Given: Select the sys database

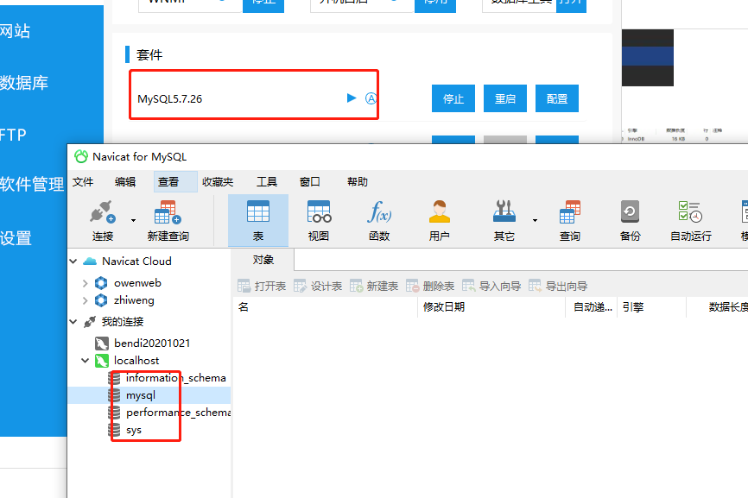Looking at the screenshot, I should 134,430.
